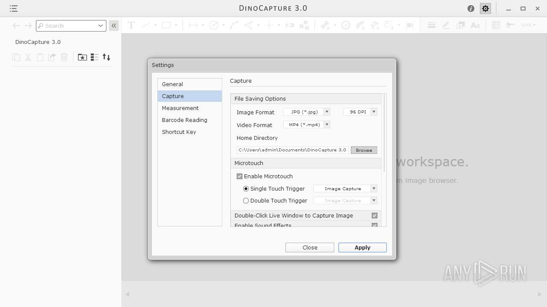Open Shortcut Key settings category
Screen dimensions: 547x307
tap(190, 132)
